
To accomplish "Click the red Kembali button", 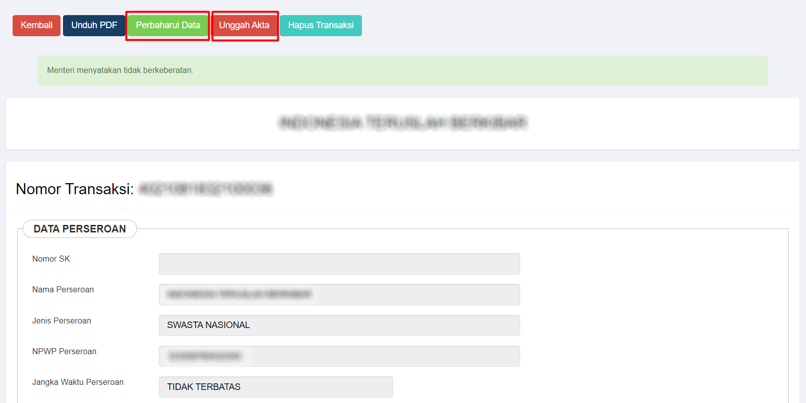I will (36, 25).
